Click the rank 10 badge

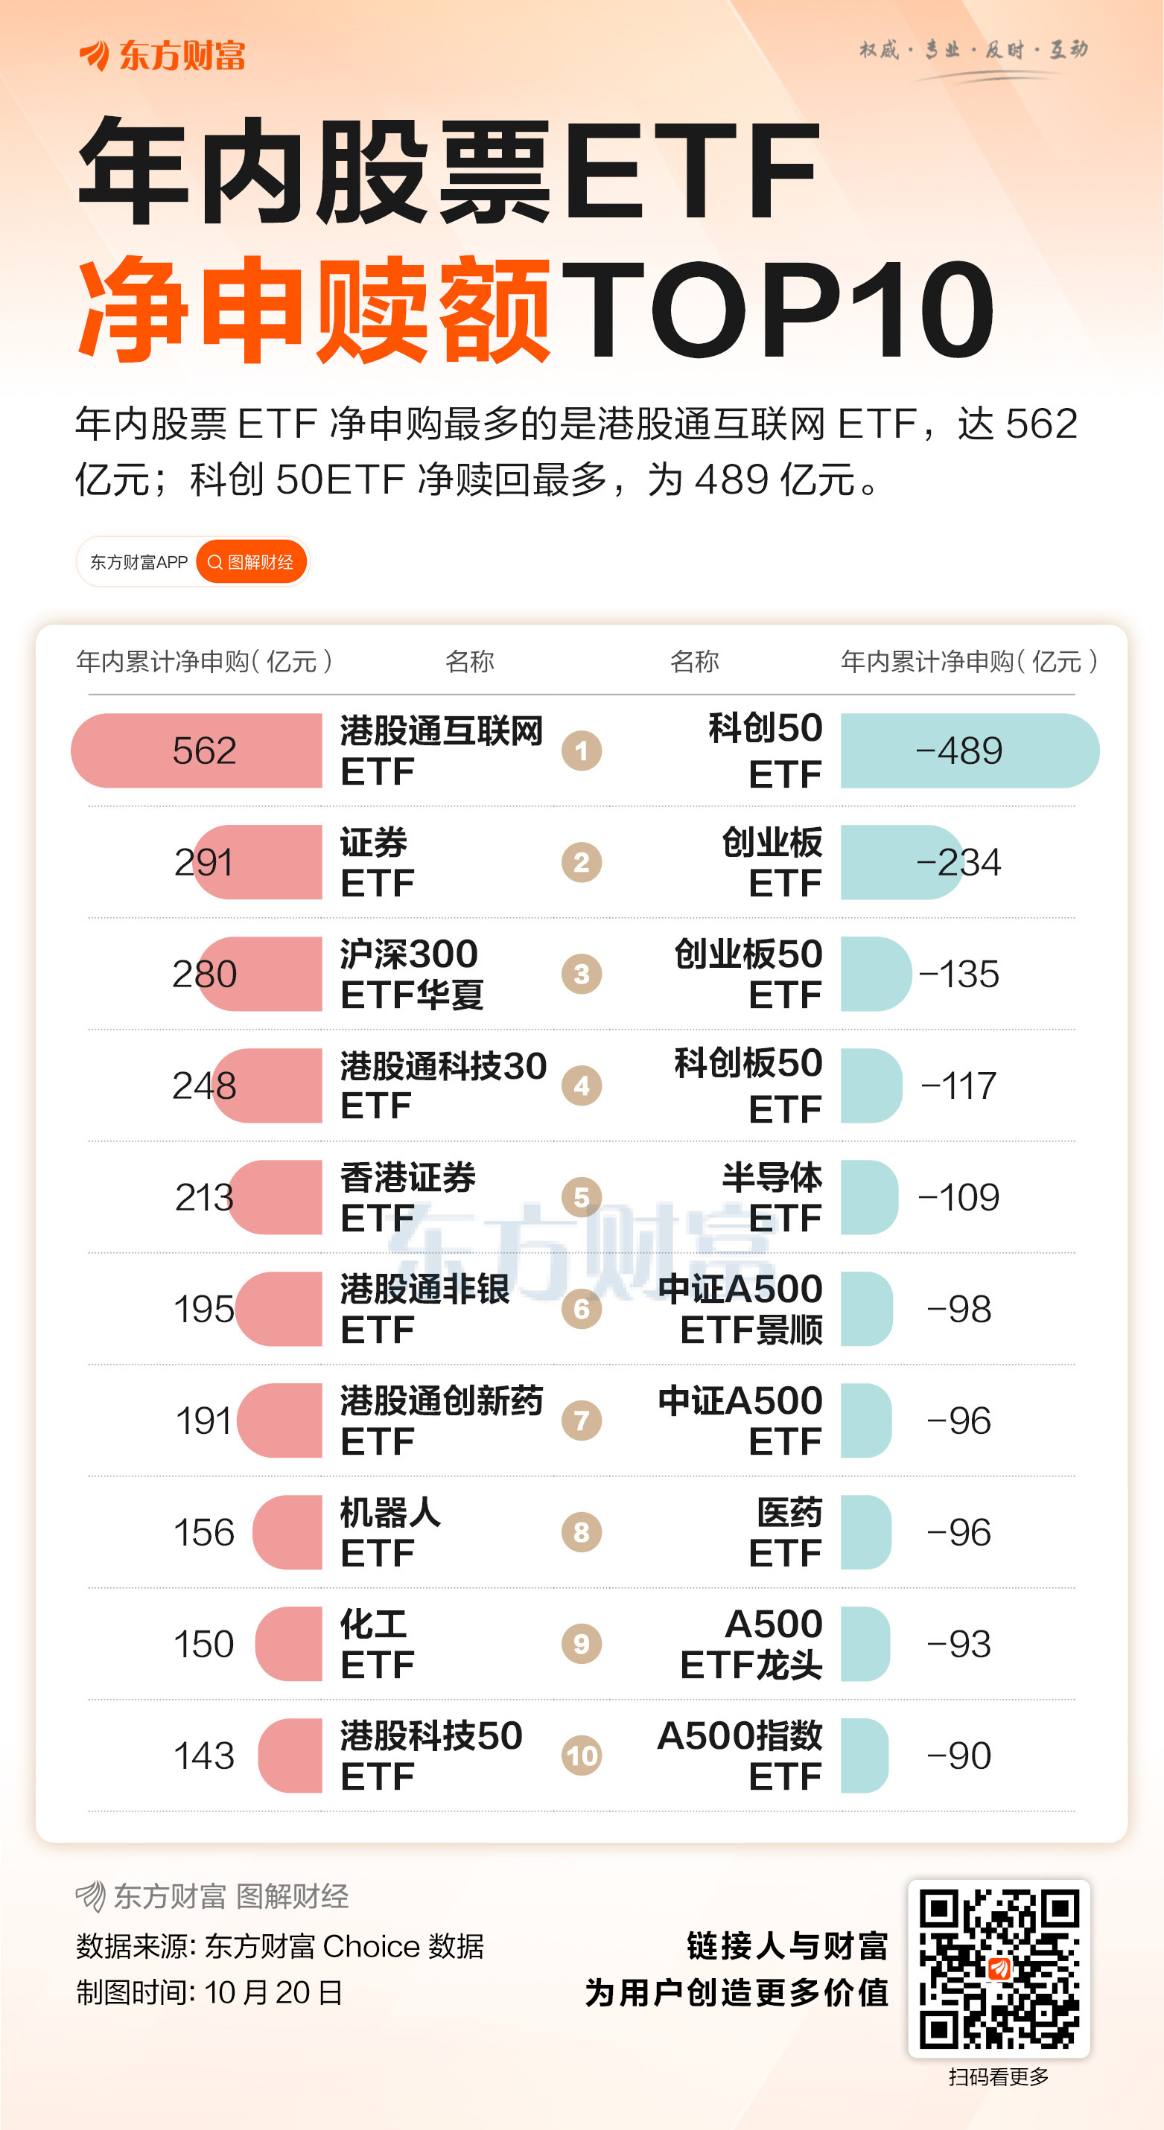(582, 1756)
